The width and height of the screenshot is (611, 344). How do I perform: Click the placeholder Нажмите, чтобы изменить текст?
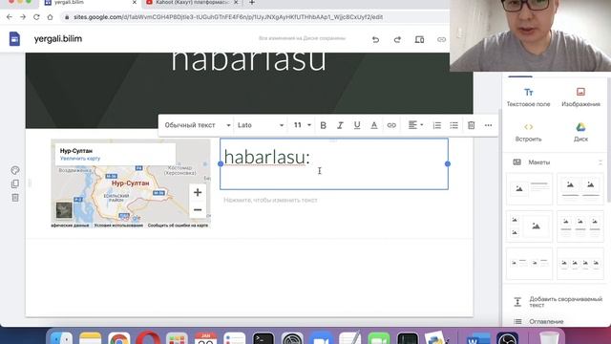pyautogui.click(x=270, y=200)
